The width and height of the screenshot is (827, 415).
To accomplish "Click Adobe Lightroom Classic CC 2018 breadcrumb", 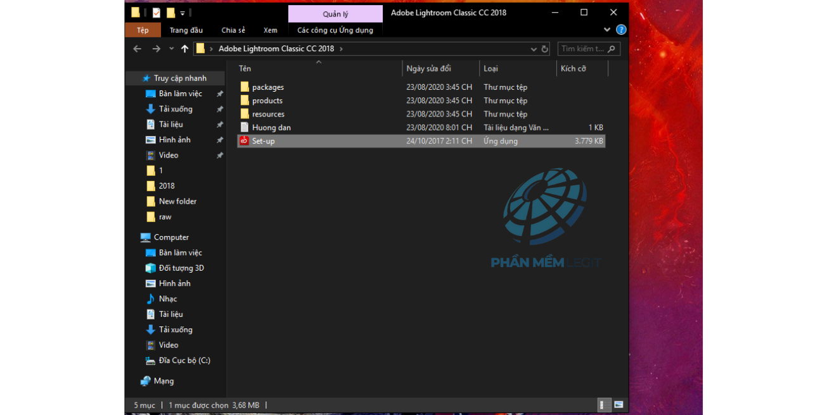I will coord(276,49).
